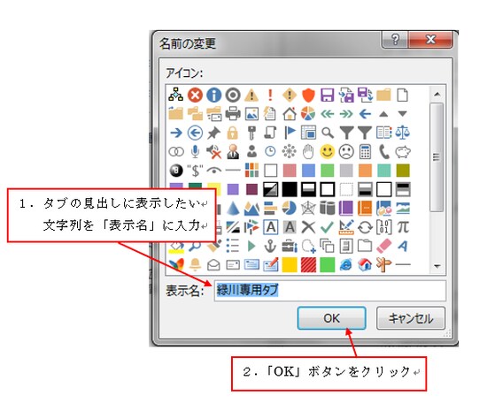Choose the bell icon
487x411 pixels.
pyautogui.click(x=195, y=265)
